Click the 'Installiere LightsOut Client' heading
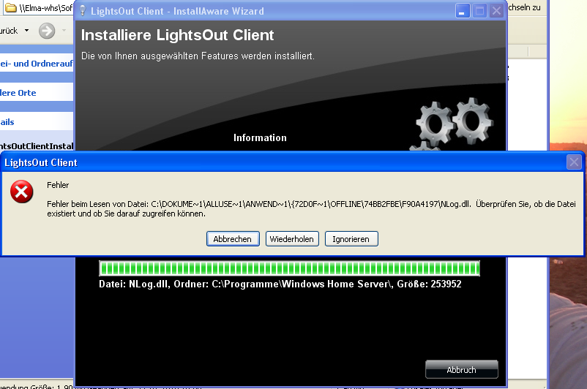Image resolution: width=587 pixels, height=389 pixels. pos(177,35)
